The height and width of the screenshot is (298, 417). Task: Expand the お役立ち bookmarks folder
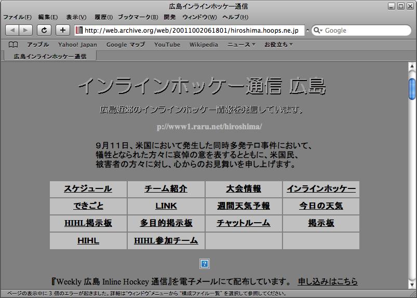coord(278,45)
